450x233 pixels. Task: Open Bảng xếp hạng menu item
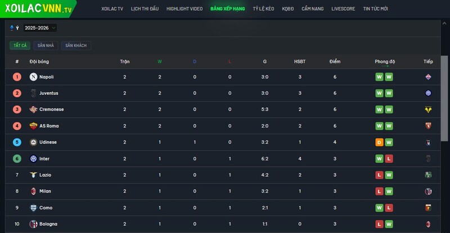click(228, 9)
